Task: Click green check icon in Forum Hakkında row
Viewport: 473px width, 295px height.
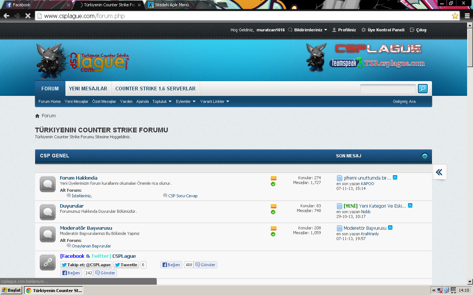Action: click(273, 184)
